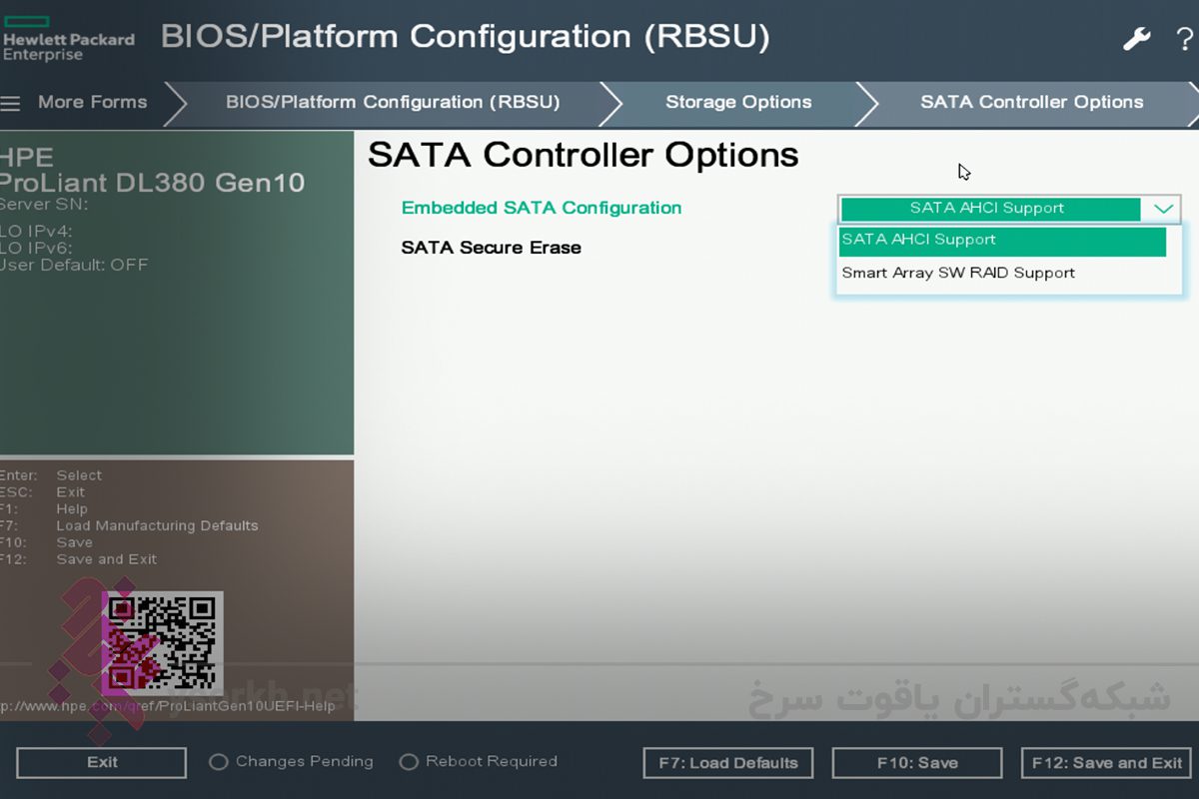The image size is (1199, 799).
Task: Choose Smart Array SW RAID Support option
Action: (x=958, y=273)
